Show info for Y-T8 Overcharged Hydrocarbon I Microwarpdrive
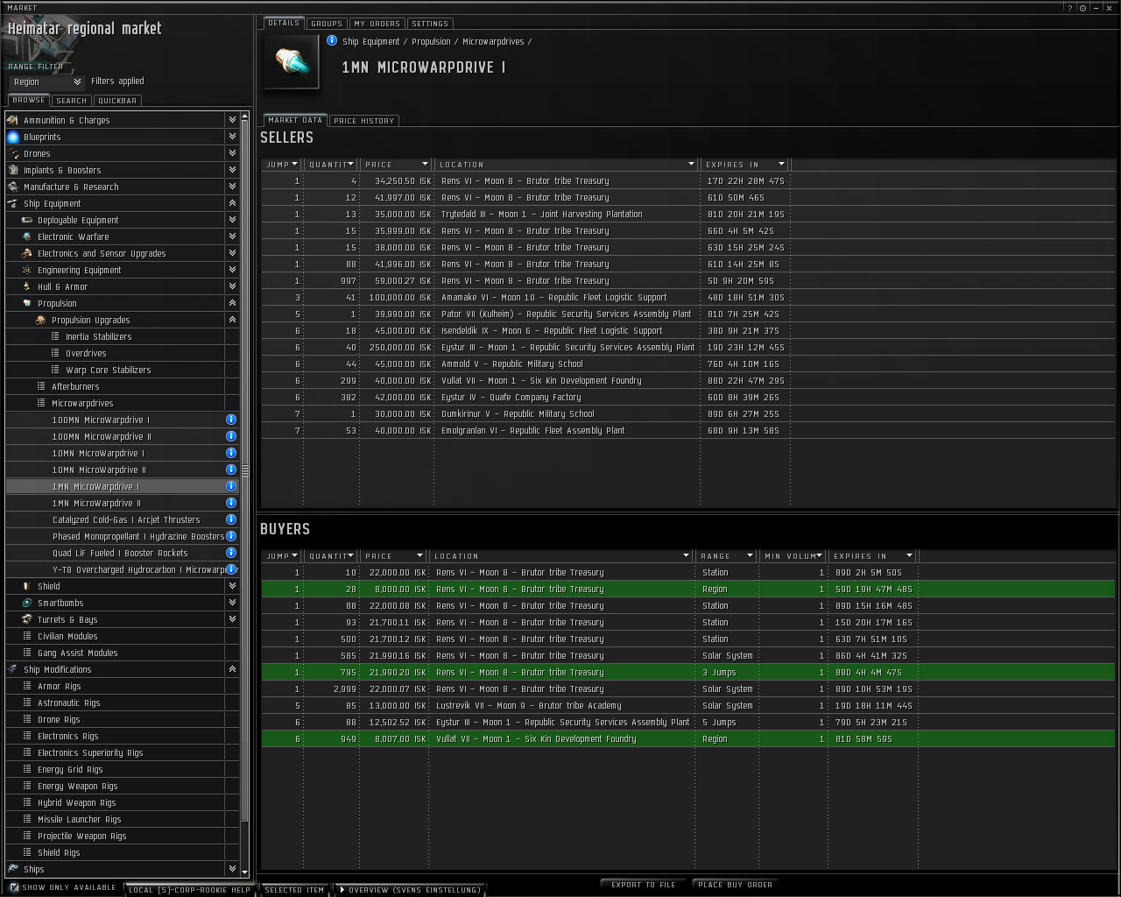The height and width of the screenshot is (897, 1121). [231, 569]
